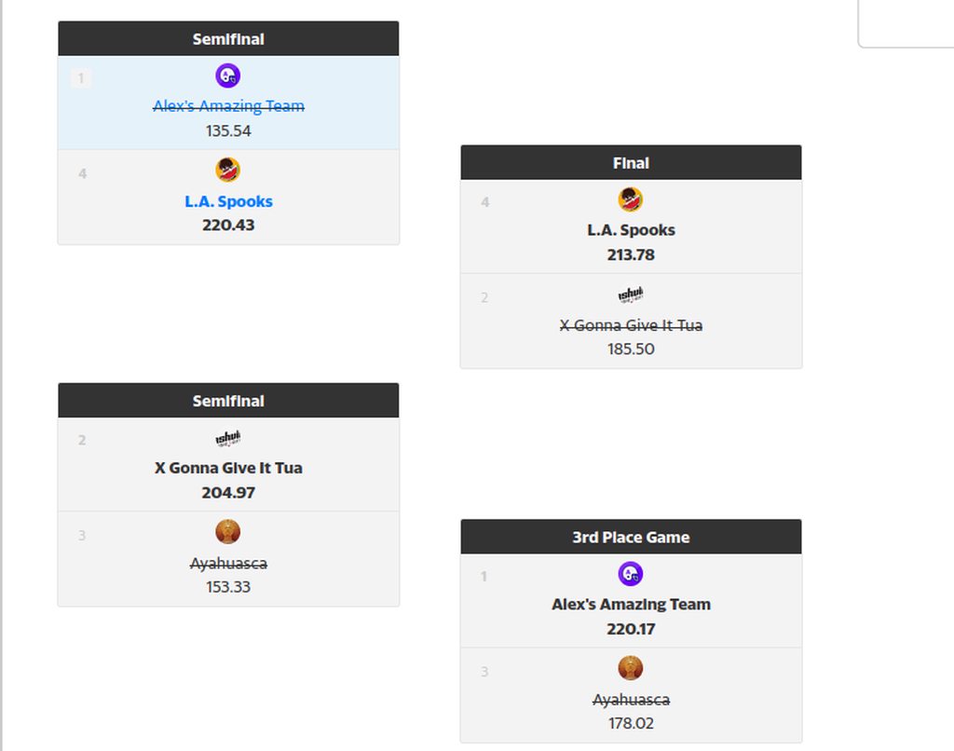Click the 213.78 score in the Final
The height and width of the screenshot is (751, 954).
pos(631,254)
